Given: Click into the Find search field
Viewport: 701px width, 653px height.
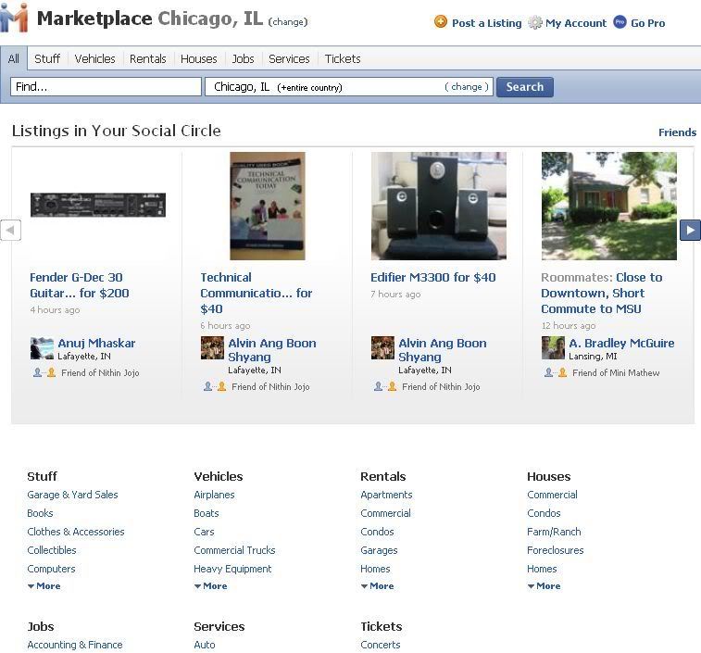Looking at the screenshot, I should click(106, 87).
